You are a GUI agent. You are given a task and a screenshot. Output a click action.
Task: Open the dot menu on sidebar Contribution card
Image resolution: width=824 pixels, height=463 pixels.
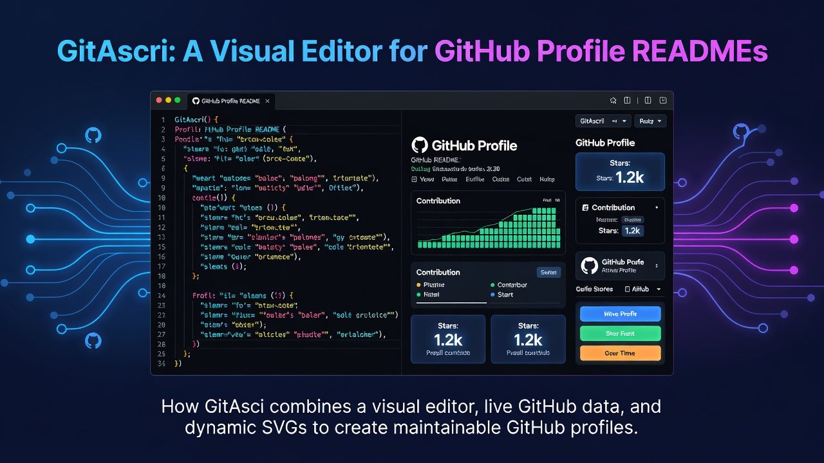click(x=657, y=208)
